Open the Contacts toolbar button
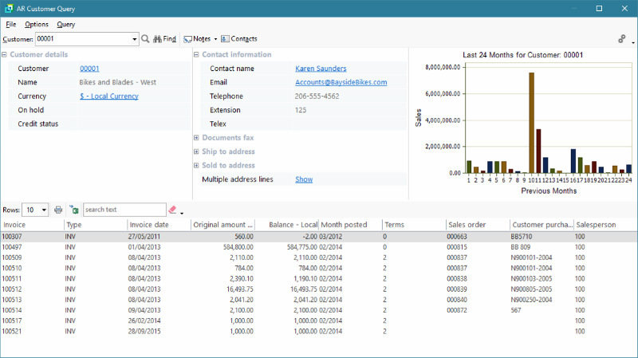The width and height of the screenshot is (638, 358). pos(238,39)
